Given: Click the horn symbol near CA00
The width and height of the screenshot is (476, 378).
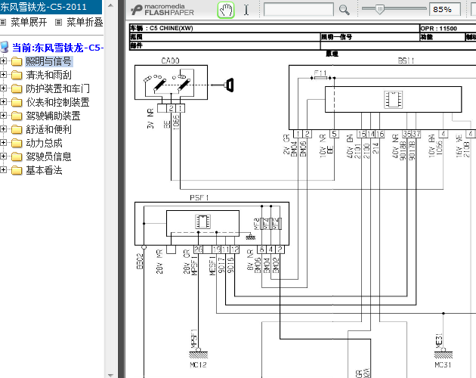Looking at the screenshot, I should [x=229, y=85].
